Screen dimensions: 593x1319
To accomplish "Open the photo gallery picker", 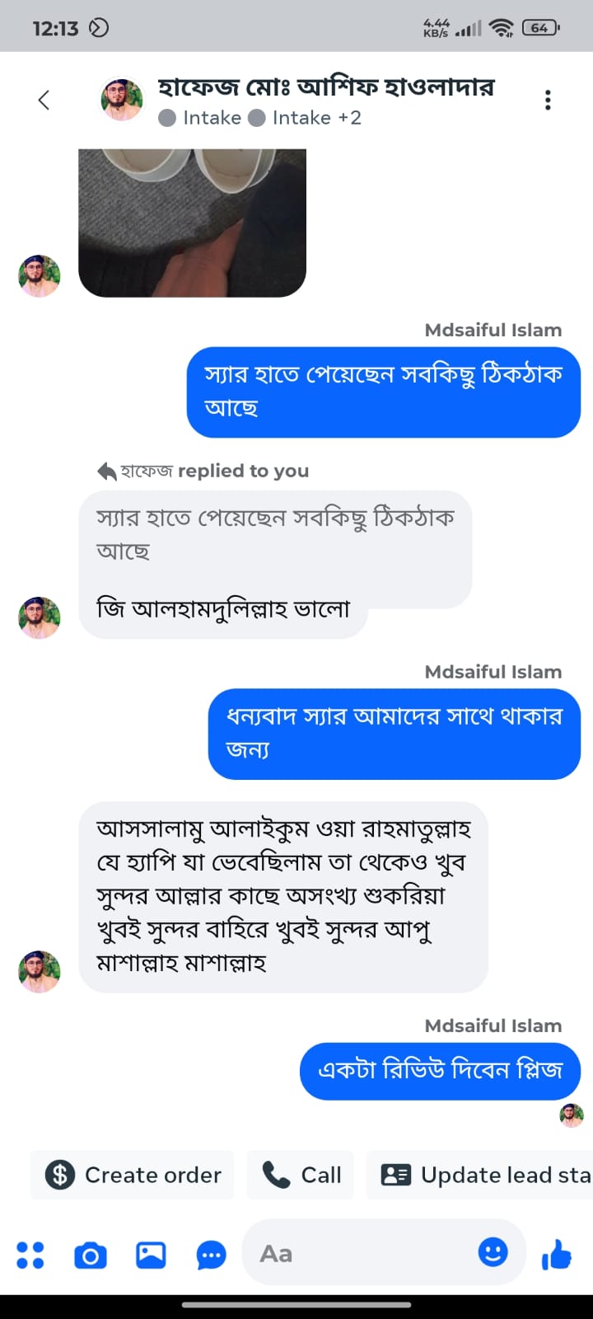I will click(150, 1254).
